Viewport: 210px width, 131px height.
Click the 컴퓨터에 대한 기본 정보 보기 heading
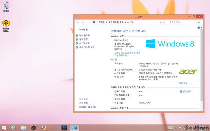[129, 31]
